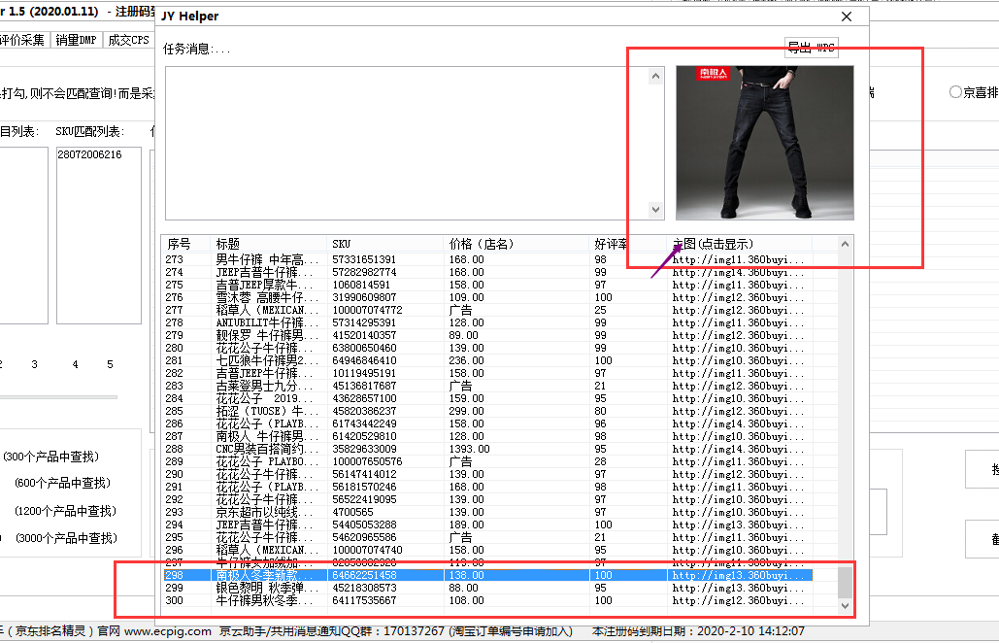999x643 pixels.
Task: Select row 273 男牛仔裤 中年高...
Action: (486, 260)
